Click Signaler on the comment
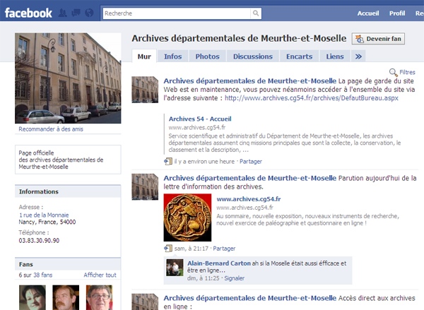 tap(234, 278)
